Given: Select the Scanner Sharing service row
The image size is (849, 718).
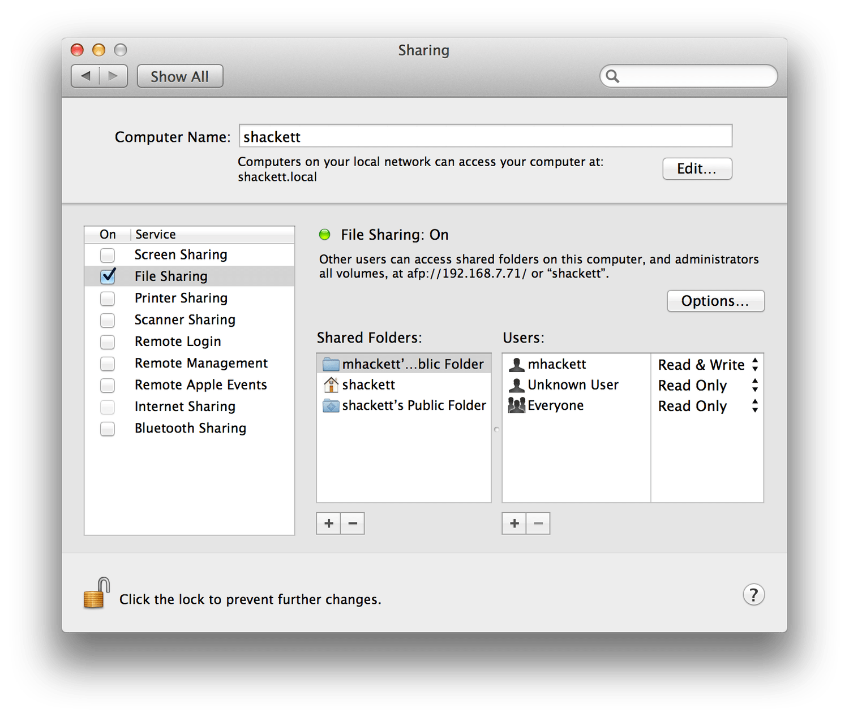Looking at the screenshot, I should 190,320.
